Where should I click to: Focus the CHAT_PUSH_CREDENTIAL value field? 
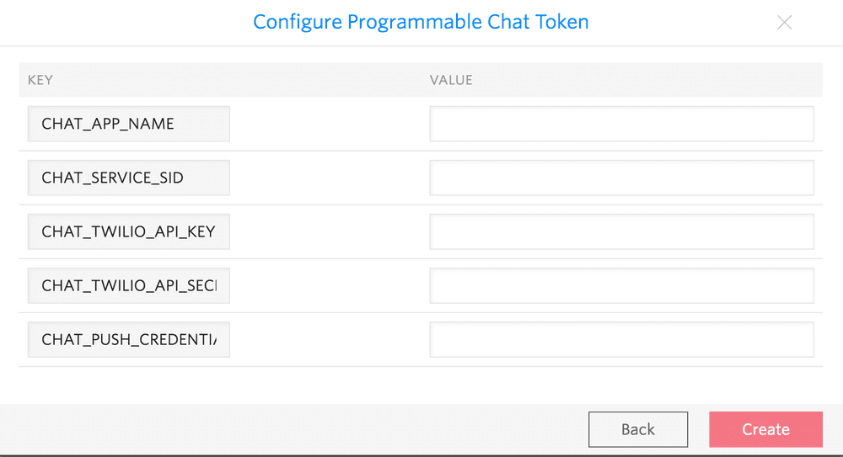click(x=621, y=339)
